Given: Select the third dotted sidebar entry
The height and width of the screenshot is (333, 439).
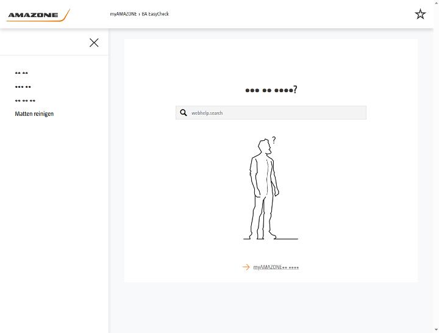Looking at the screenshot, I should 25,101.
